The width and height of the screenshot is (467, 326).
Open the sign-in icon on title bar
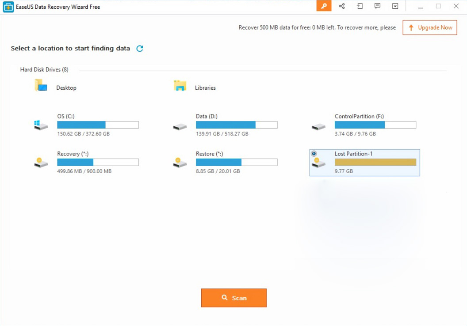tap(359, 6)
